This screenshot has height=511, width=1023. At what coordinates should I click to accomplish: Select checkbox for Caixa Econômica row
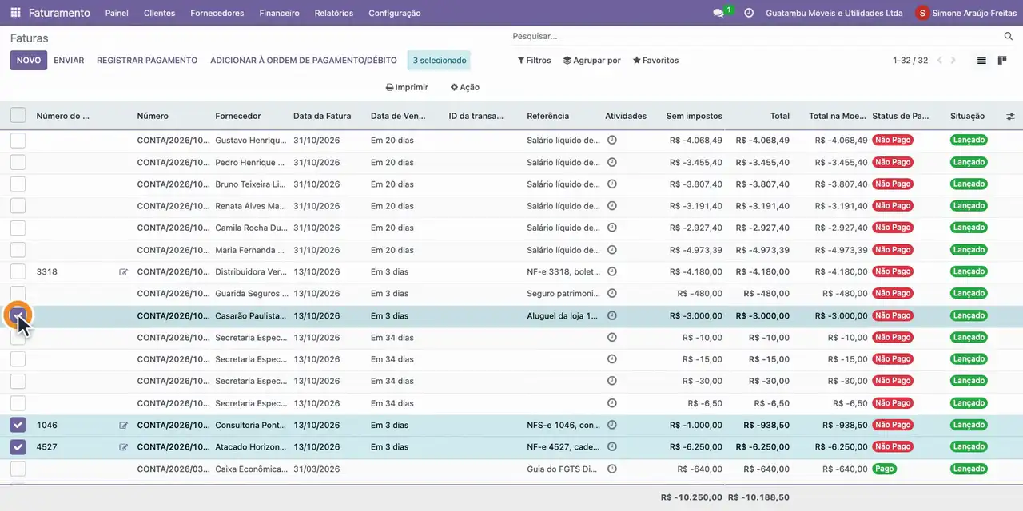[x=18, y=469]
